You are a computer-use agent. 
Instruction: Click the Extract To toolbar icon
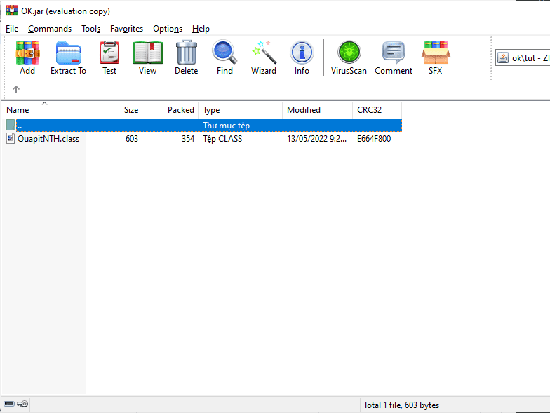(x=68, y=57)
